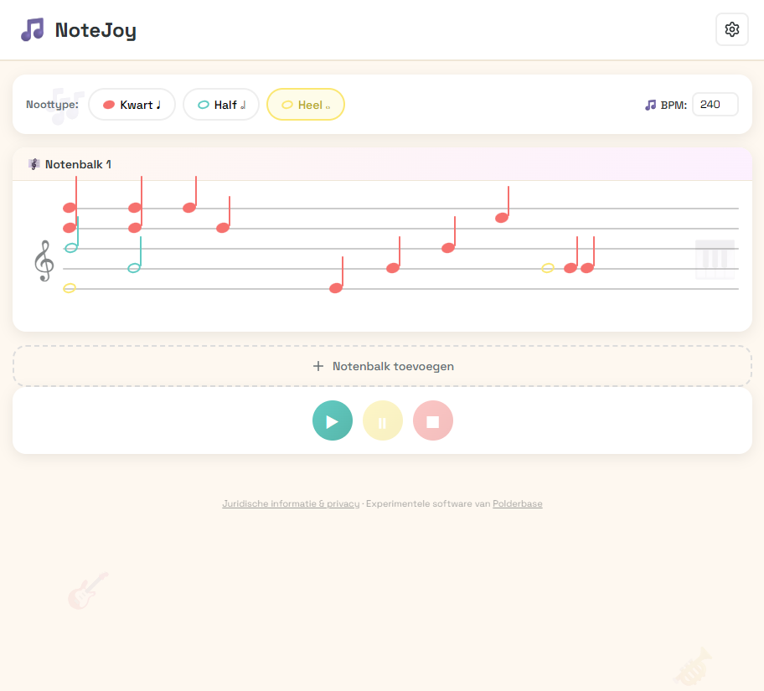764x691 pixels.
Task: Click the yellow whole note on the staff
Action: tap(70, 288)
